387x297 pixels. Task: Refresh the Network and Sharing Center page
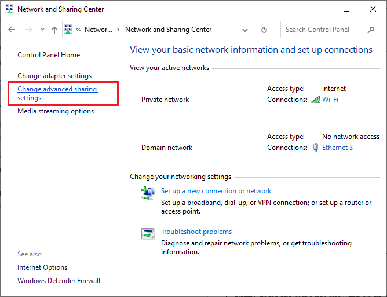tap(264, 30)
